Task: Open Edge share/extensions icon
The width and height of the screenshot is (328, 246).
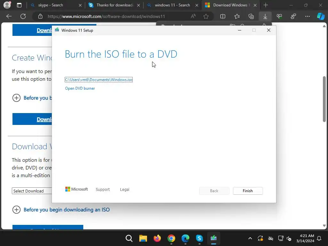Action: click(x=293, y=16)
